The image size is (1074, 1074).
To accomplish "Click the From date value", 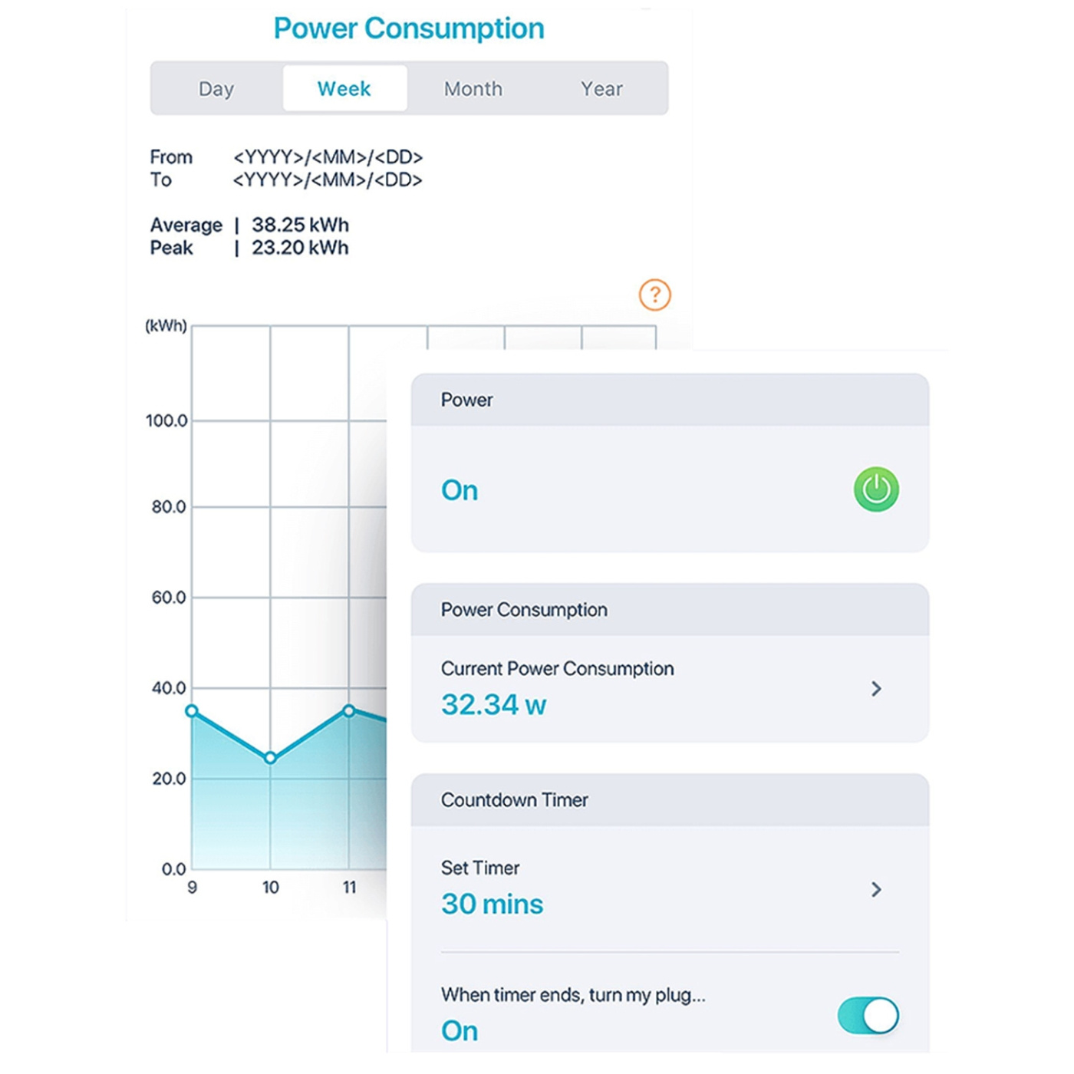I will (328, 157).
